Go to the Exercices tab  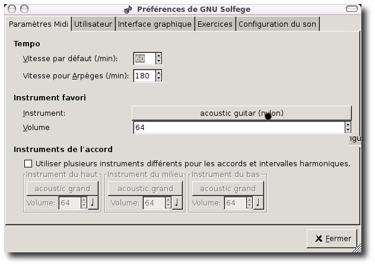(215, 24)
